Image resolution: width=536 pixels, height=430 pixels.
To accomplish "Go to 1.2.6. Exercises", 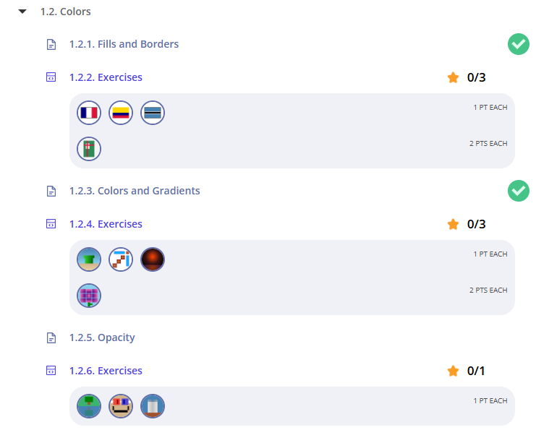I will coord(106,371).
